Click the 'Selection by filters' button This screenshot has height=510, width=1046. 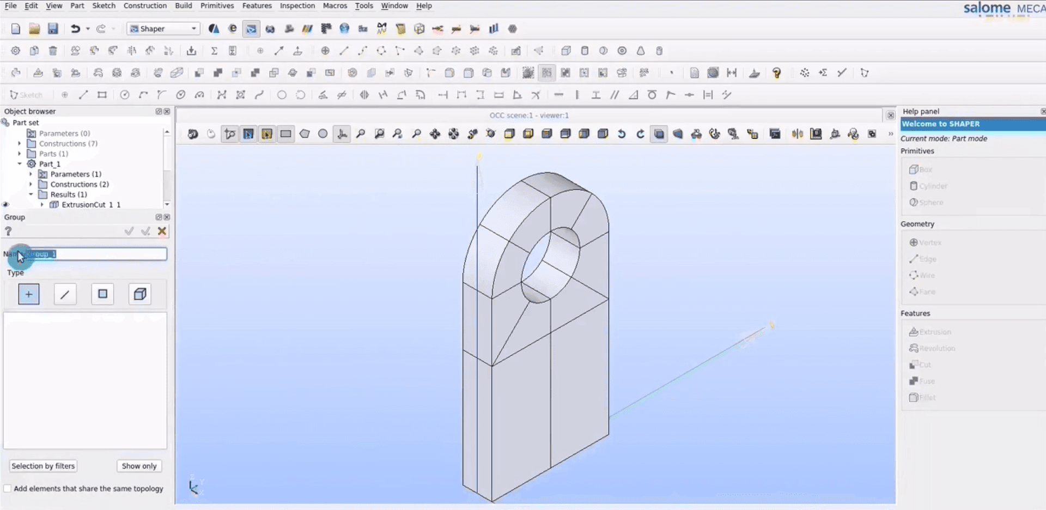[x=42, y=466]
